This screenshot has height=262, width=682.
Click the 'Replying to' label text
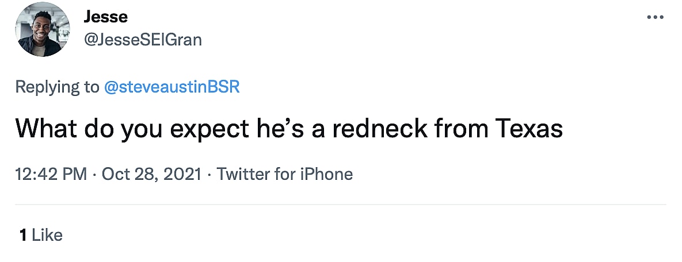[x=57, y=87]
